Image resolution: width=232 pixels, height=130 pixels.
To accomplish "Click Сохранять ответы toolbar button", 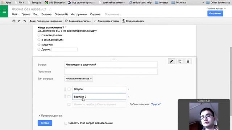I will coord(78,21).
